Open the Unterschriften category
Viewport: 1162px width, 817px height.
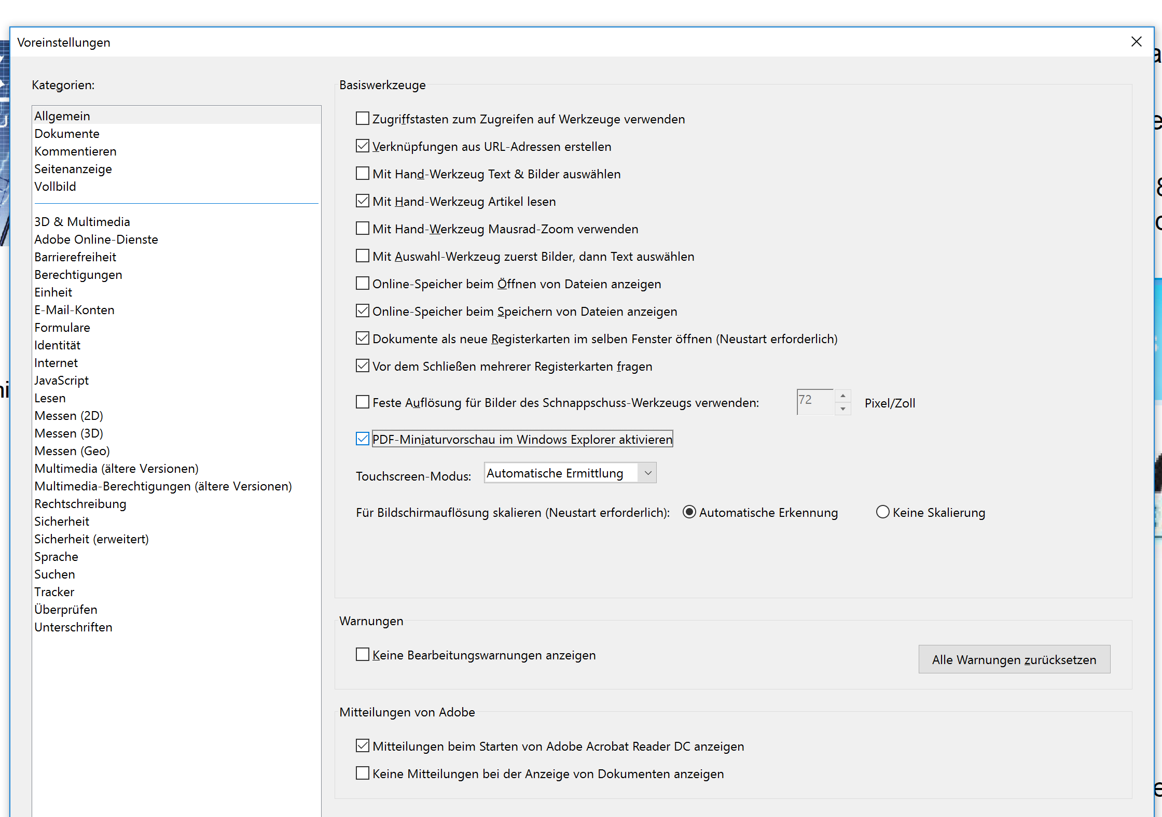tap(73, 627)
